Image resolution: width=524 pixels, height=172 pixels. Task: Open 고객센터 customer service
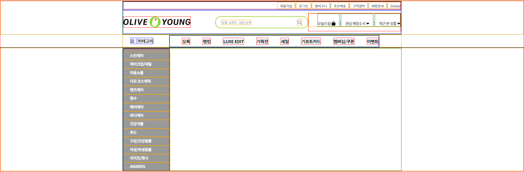coord(359,6)
